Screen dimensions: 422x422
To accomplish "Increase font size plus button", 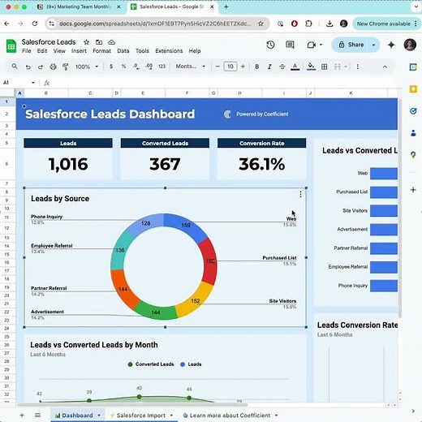I will [243, 67].
